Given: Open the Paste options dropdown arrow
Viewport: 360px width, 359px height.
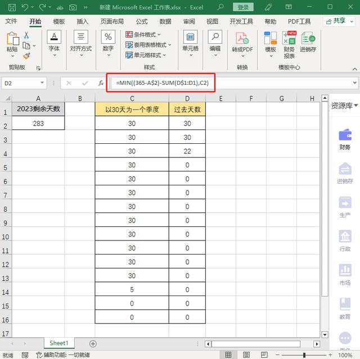Looking at the screenshot, I should (x=12, y=56).
